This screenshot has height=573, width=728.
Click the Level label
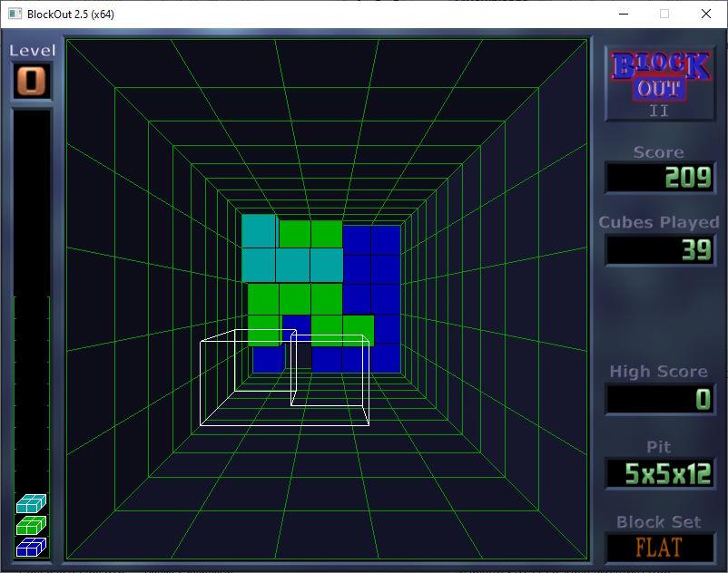pyautogui.click(x=32, y=51)
